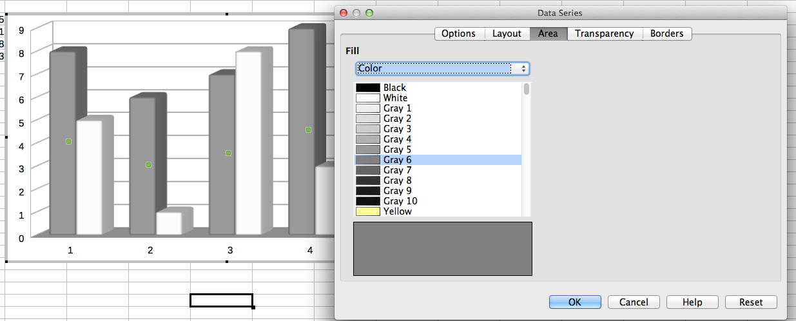Click the Cancel button
The width and height of the screenshot is (796, 321).
click(634, 302)
